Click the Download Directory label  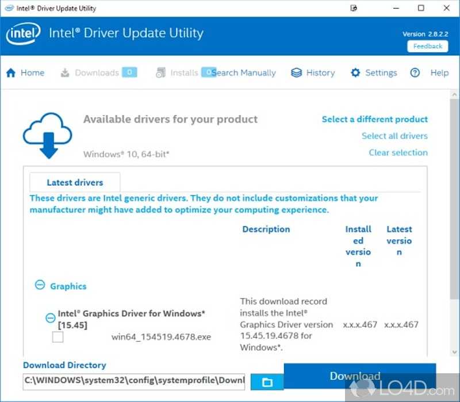(x=64, y=365)
